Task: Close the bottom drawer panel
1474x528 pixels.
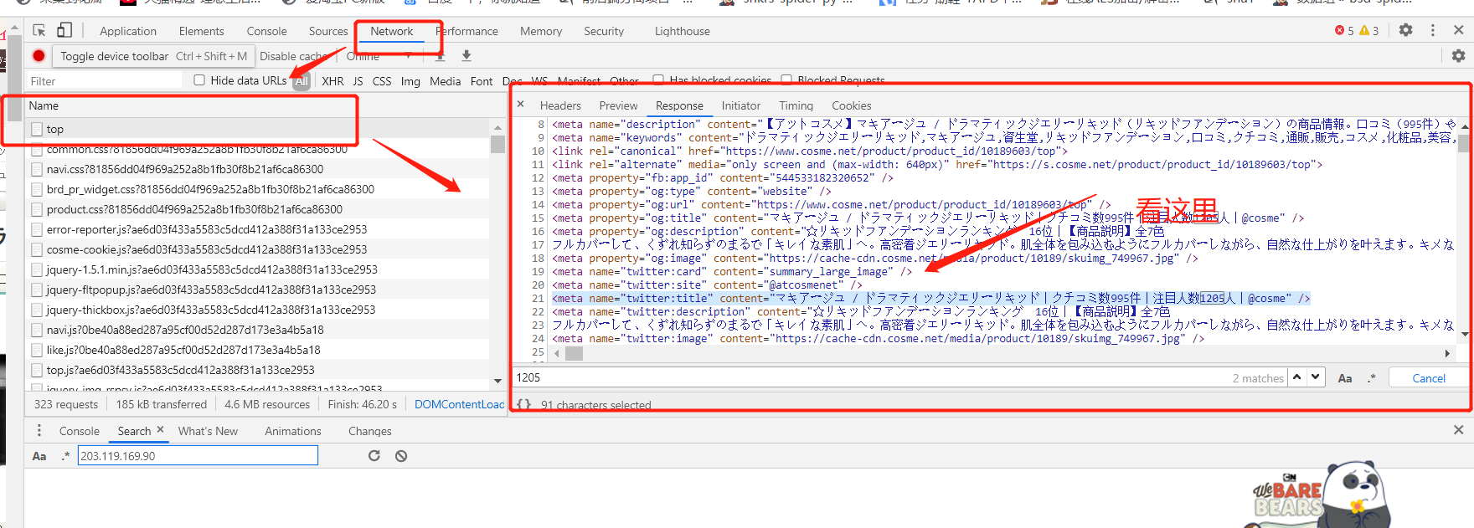Action: [x=1458, y=429]
